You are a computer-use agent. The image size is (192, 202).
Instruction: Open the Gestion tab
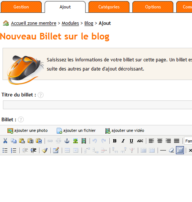pyautogui.click(x=21, y=7)
